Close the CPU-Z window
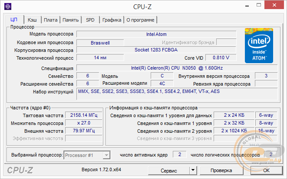 pyautogui.click(x=274, y=5)
